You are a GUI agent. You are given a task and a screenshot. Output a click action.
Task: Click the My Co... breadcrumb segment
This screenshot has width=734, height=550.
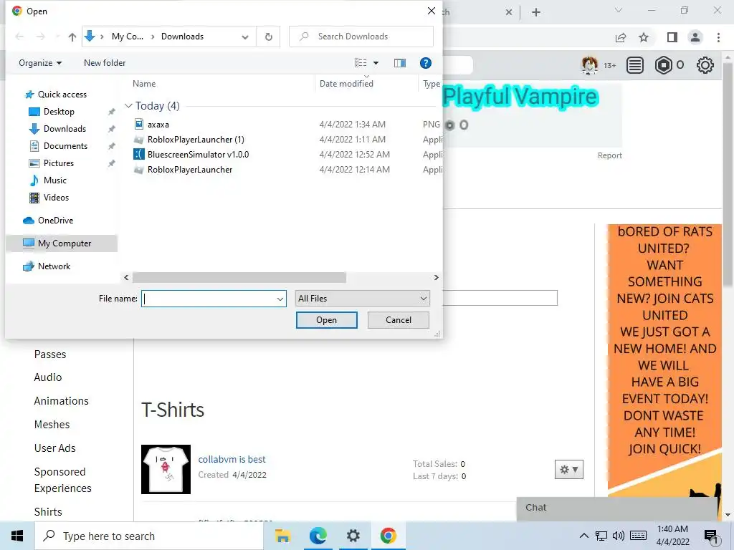[x=128, y=37]
